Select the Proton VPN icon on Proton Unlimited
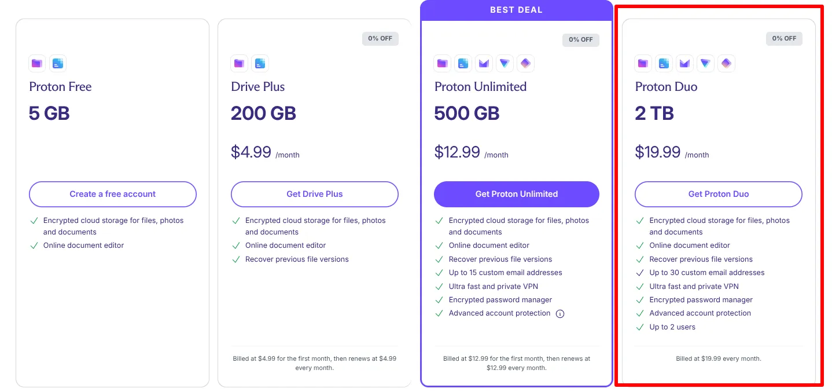Screen dimensions: 832x392 pyautogui.click(x=505, y=63)
